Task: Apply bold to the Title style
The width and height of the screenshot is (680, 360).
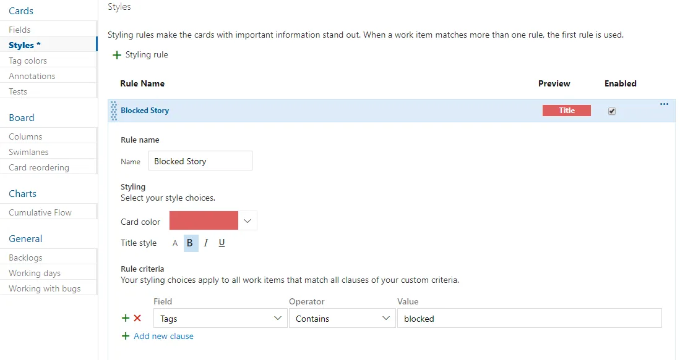Action: click(x=190, y=243)
